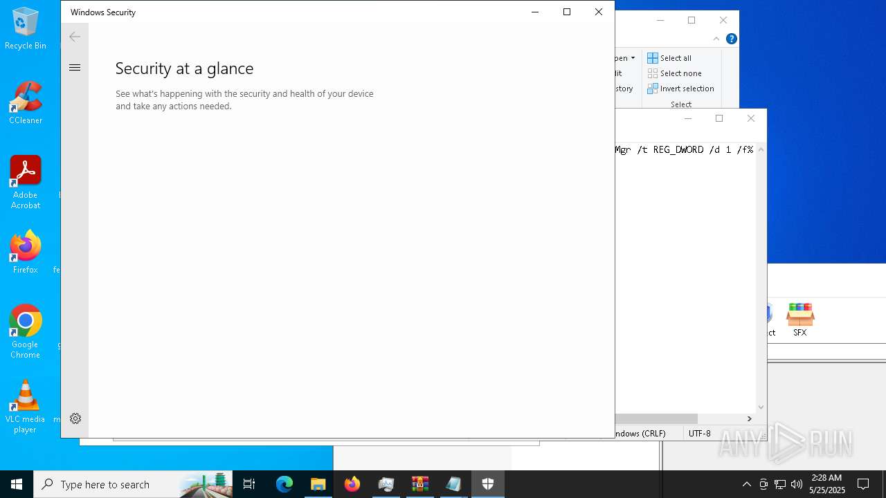886x498 pixels.
Task: Click the REG_DWORD text line in Notepad
Action: [684, 149]
